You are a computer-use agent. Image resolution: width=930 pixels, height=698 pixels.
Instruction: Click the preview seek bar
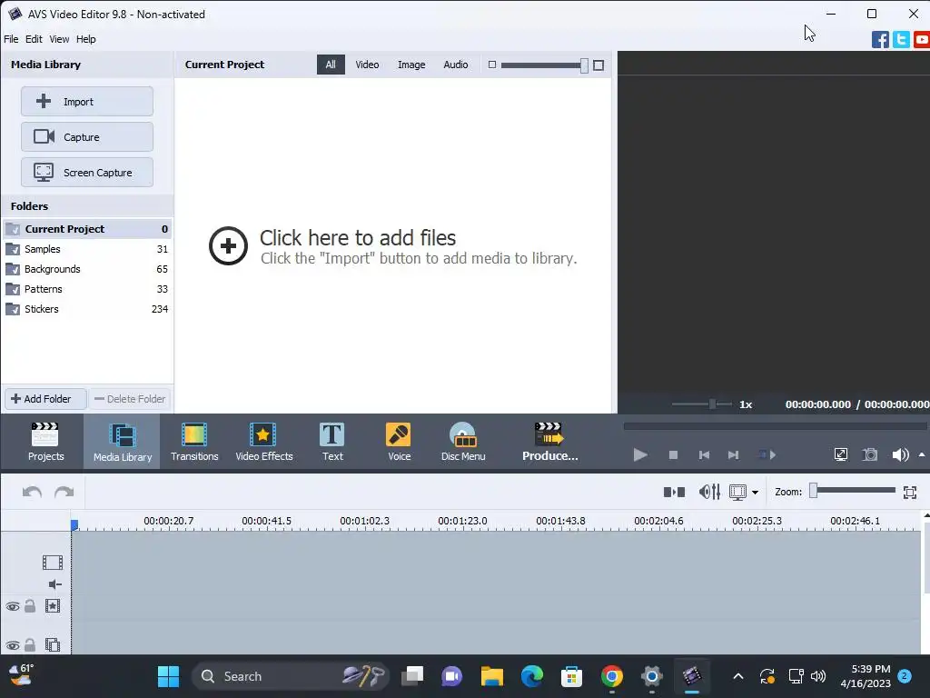click(775, 426)
